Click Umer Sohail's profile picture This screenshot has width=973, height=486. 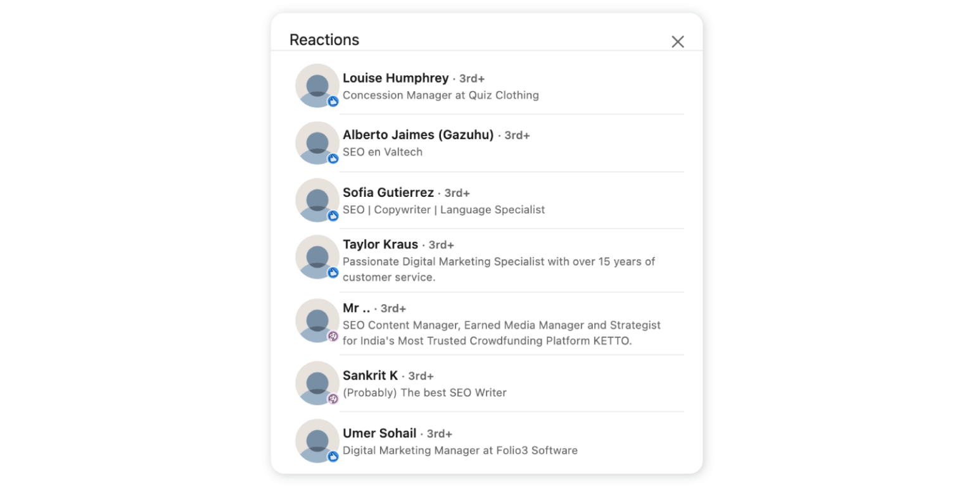[317, 441]
